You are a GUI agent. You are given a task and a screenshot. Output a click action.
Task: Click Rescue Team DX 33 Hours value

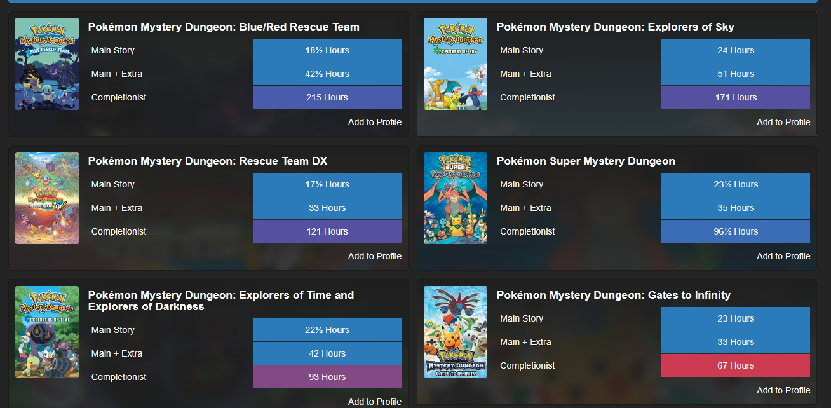click(327, 208)
